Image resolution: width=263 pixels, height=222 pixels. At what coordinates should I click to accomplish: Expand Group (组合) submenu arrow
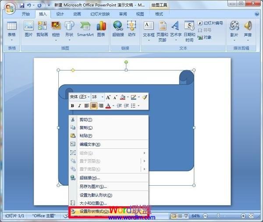(x=144, y=153)
